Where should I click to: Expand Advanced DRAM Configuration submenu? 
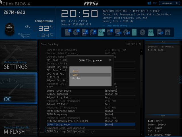(66, 128)
